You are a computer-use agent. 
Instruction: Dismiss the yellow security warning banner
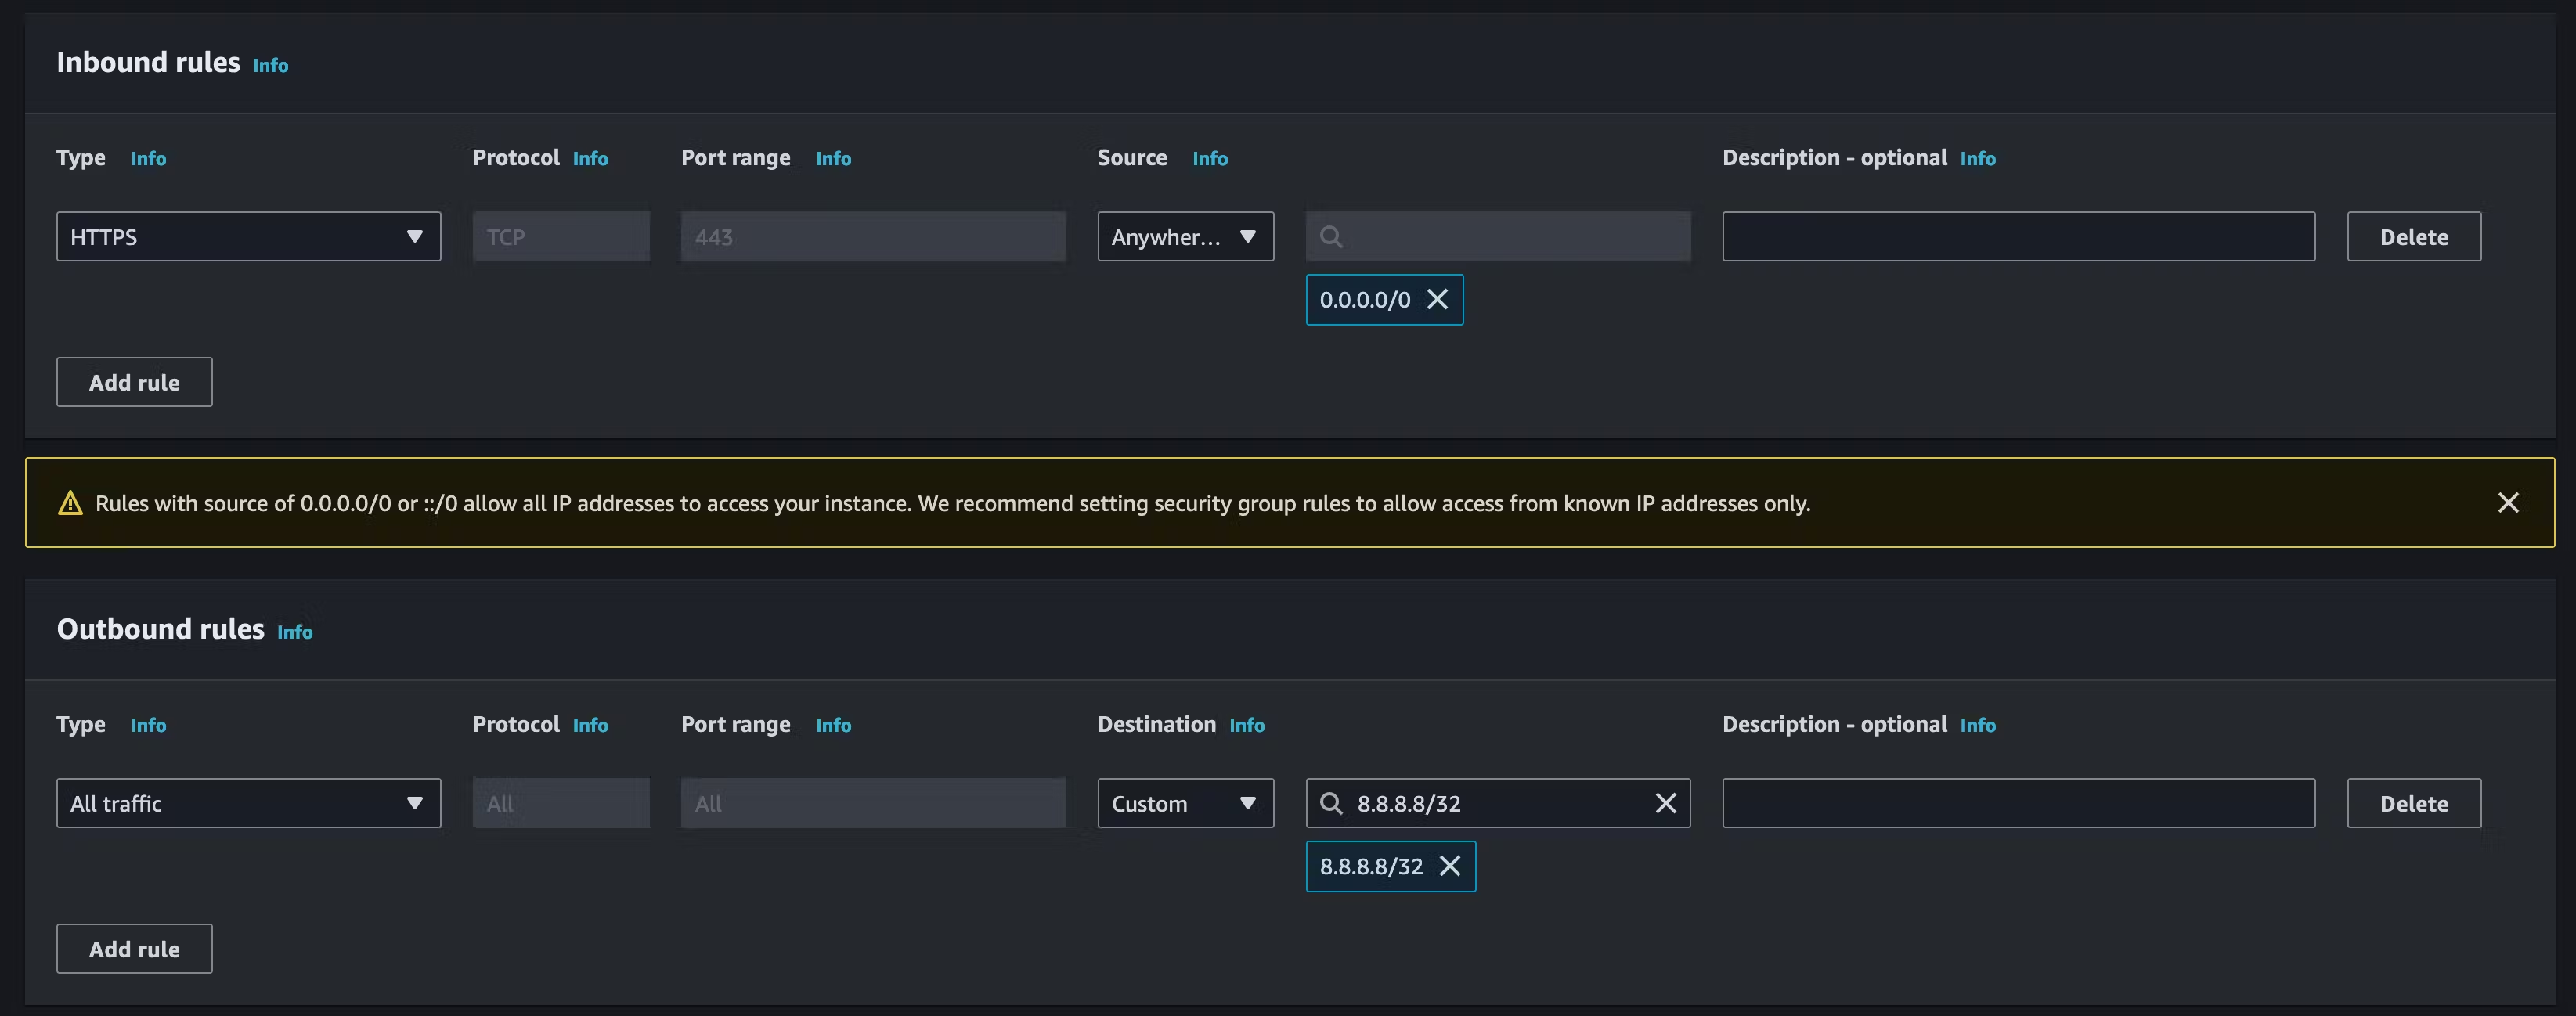click(2508, 502)
